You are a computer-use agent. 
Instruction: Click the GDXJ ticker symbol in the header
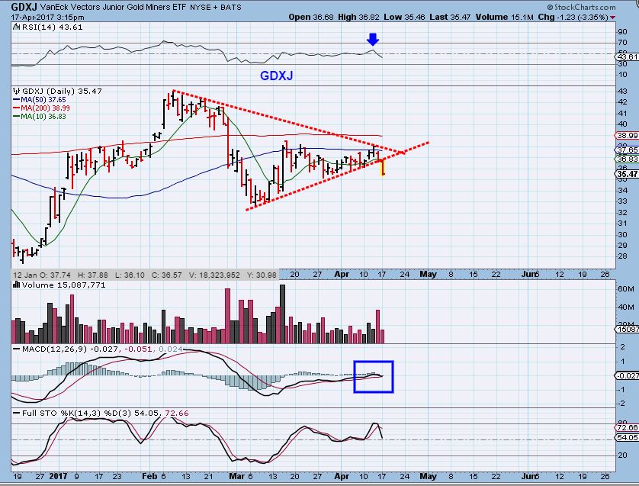tap(24, 7)
